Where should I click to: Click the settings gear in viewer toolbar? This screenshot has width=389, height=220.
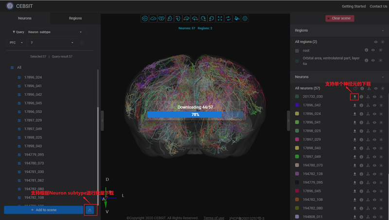pos(245,18)
